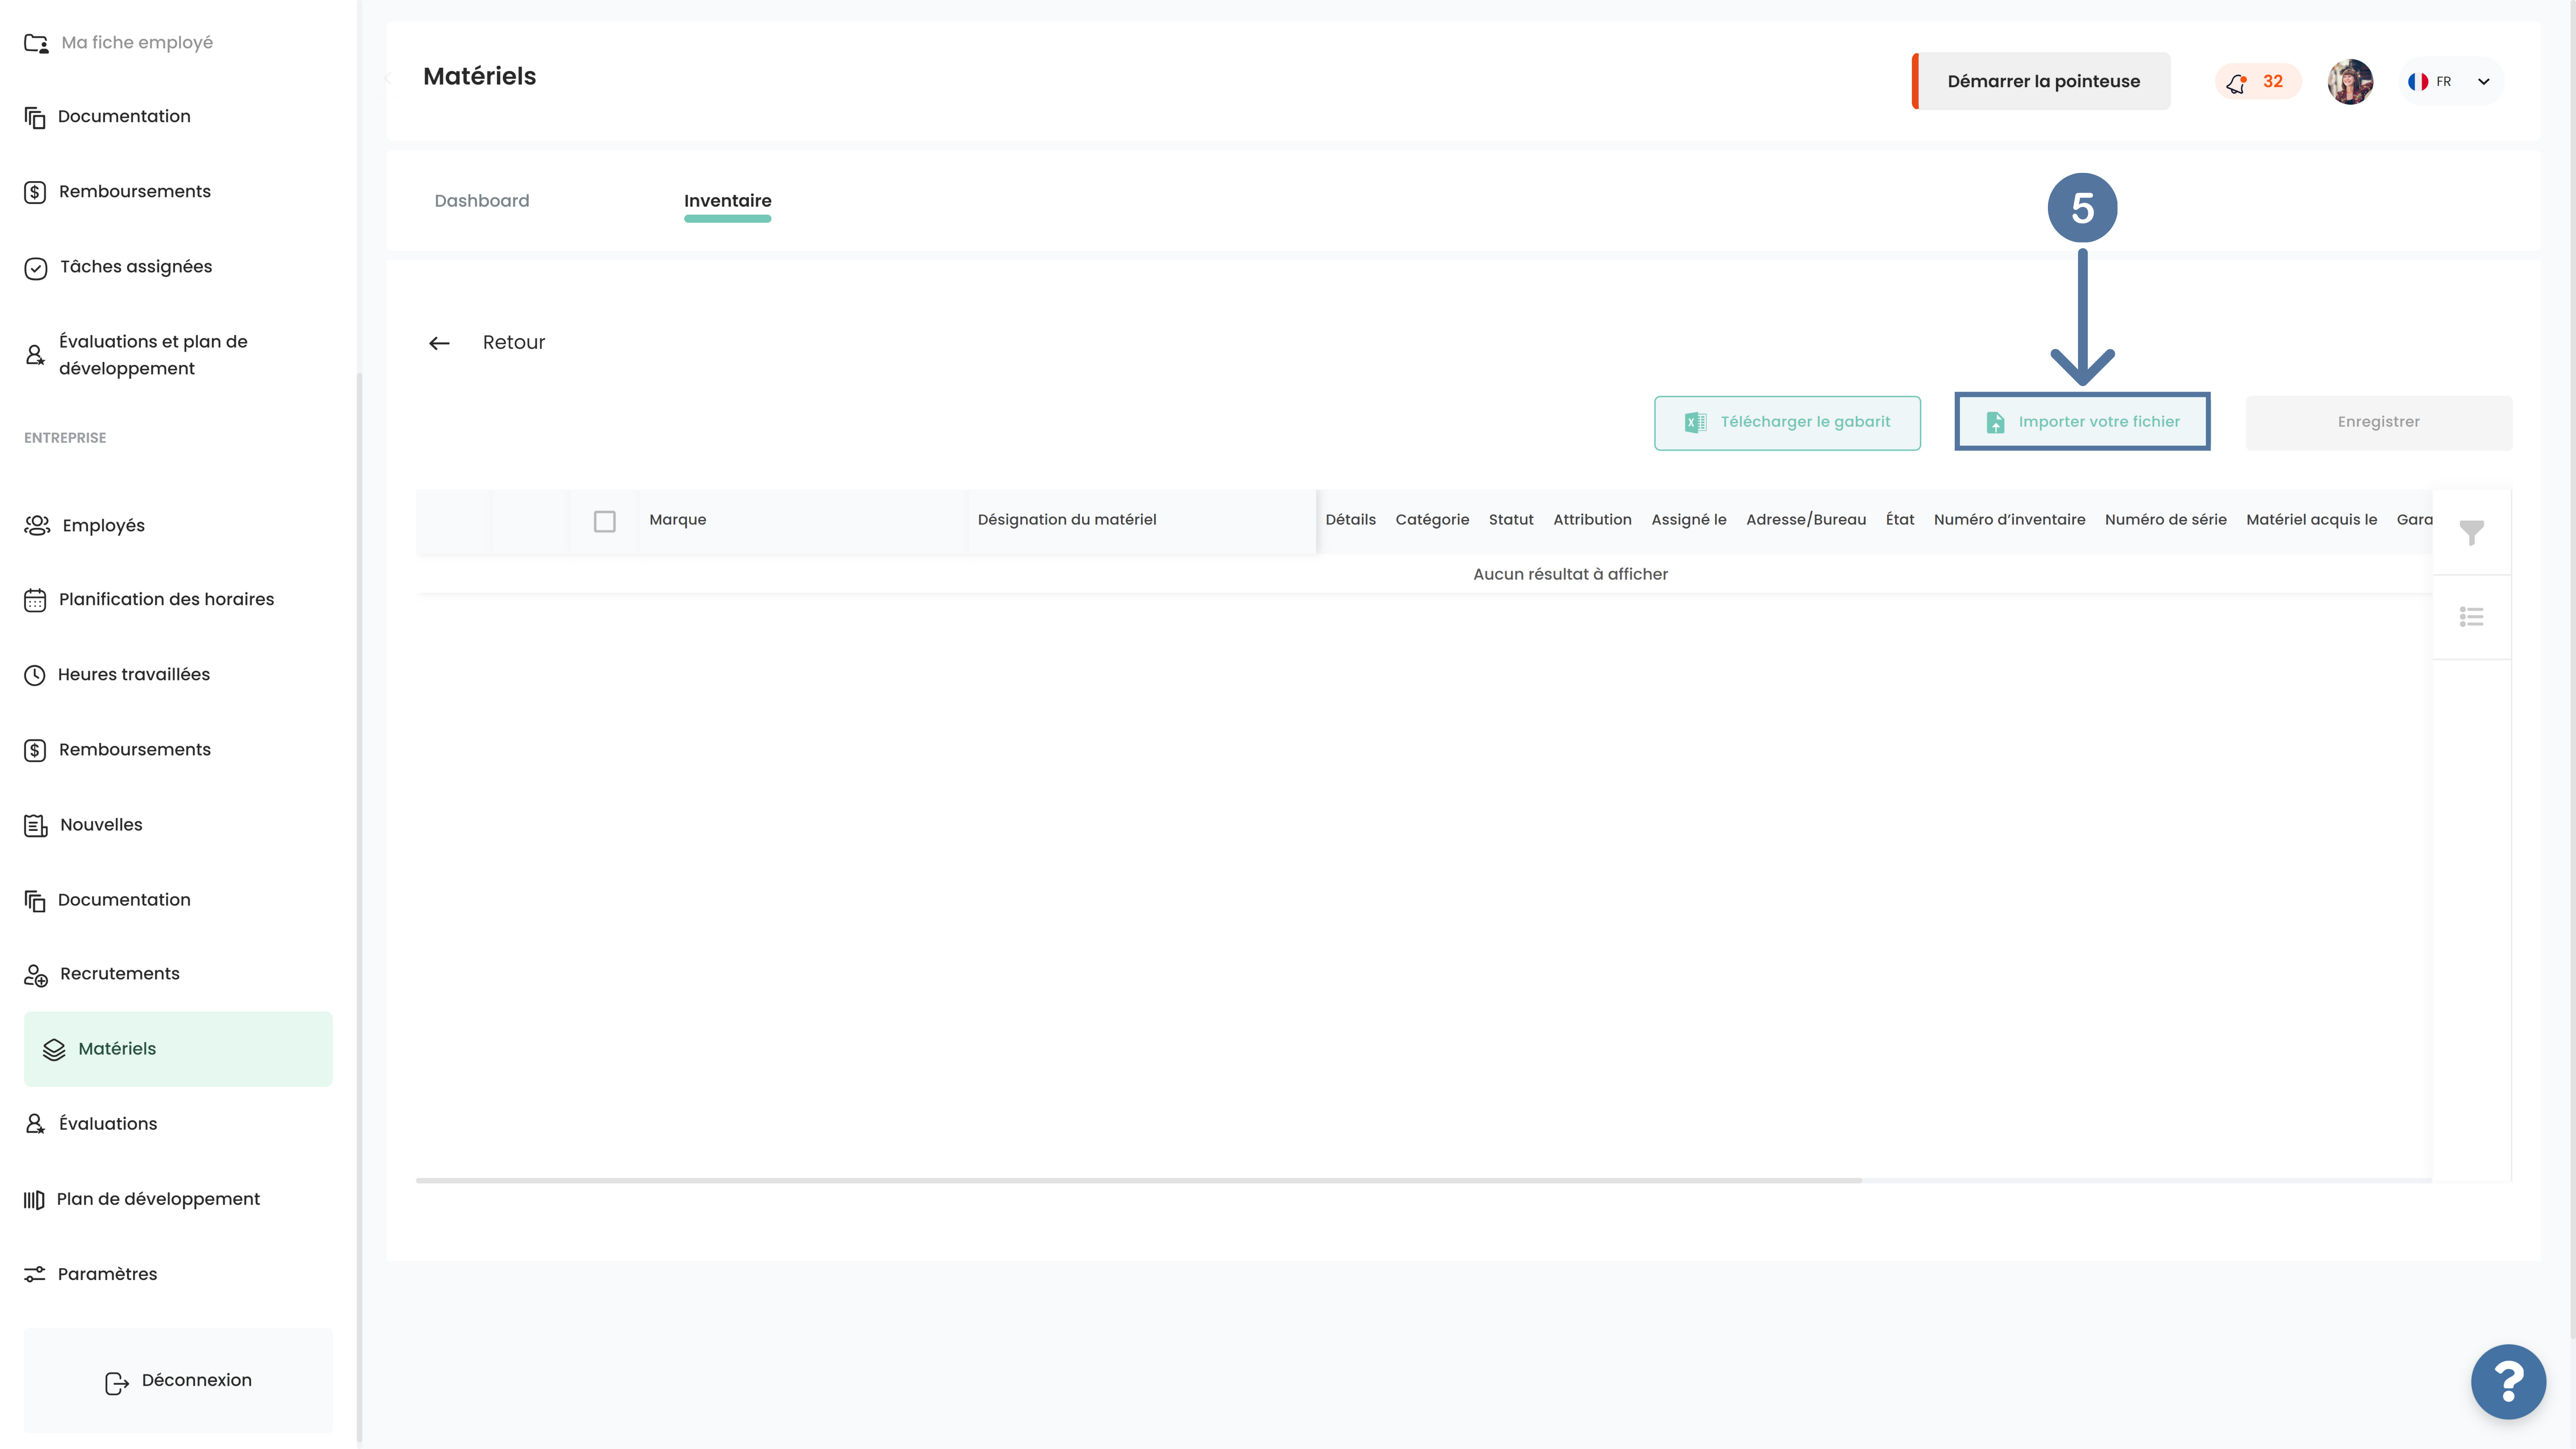Screen dimensions: 2576x1449
Task: Click the Évaluations person icon
Action: click(x=35, y=1124)
